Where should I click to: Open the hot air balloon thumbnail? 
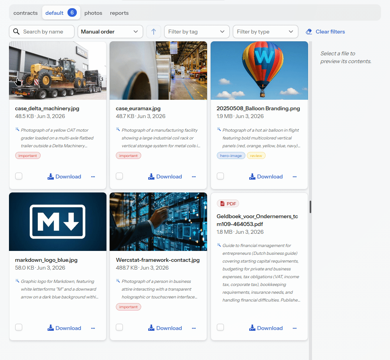pos(259,71)
